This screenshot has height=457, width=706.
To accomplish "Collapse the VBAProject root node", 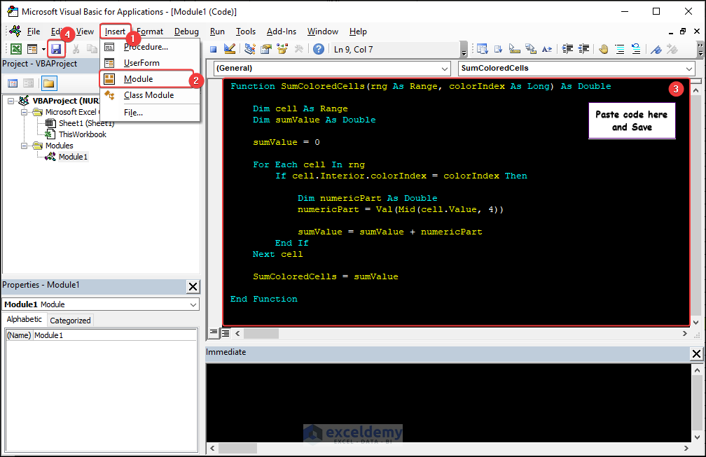I will 11,101.
